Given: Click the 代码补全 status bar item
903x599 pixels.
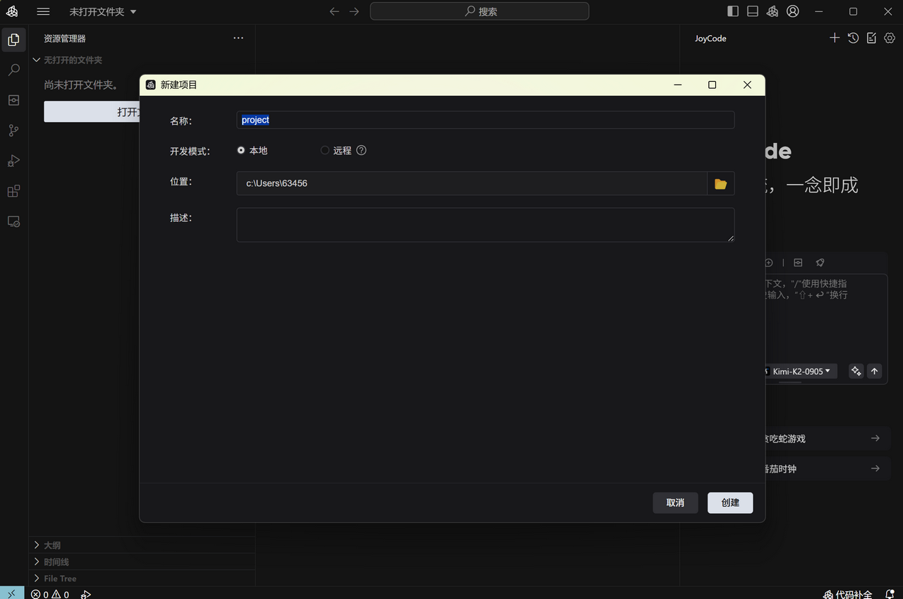Looking at the screenshot, I should (847, 594).
